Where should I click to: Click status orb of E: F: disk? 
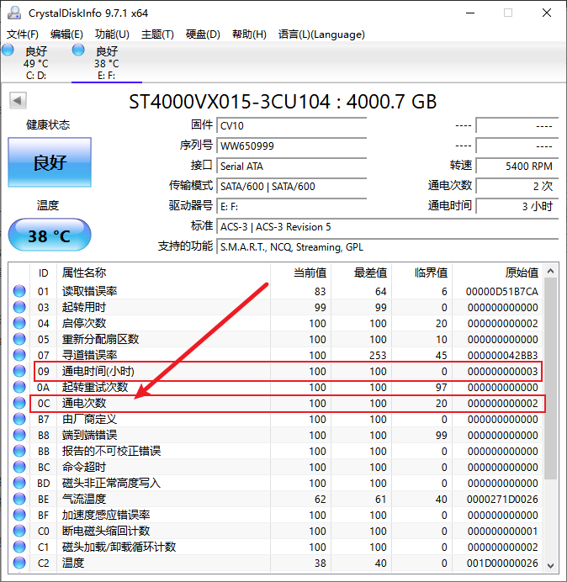click(x=78, y=50)
